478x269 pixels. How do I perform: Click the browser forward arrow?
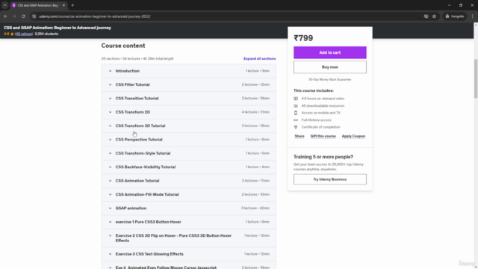point(14,16)
